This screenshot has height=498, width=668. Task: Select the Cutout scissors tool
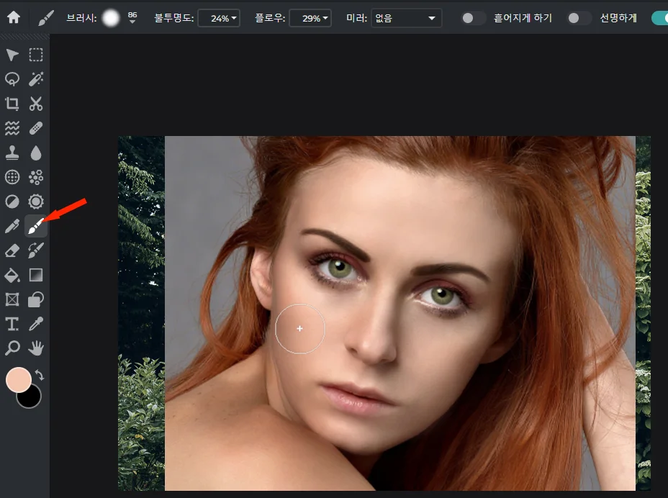pos(36,104)
